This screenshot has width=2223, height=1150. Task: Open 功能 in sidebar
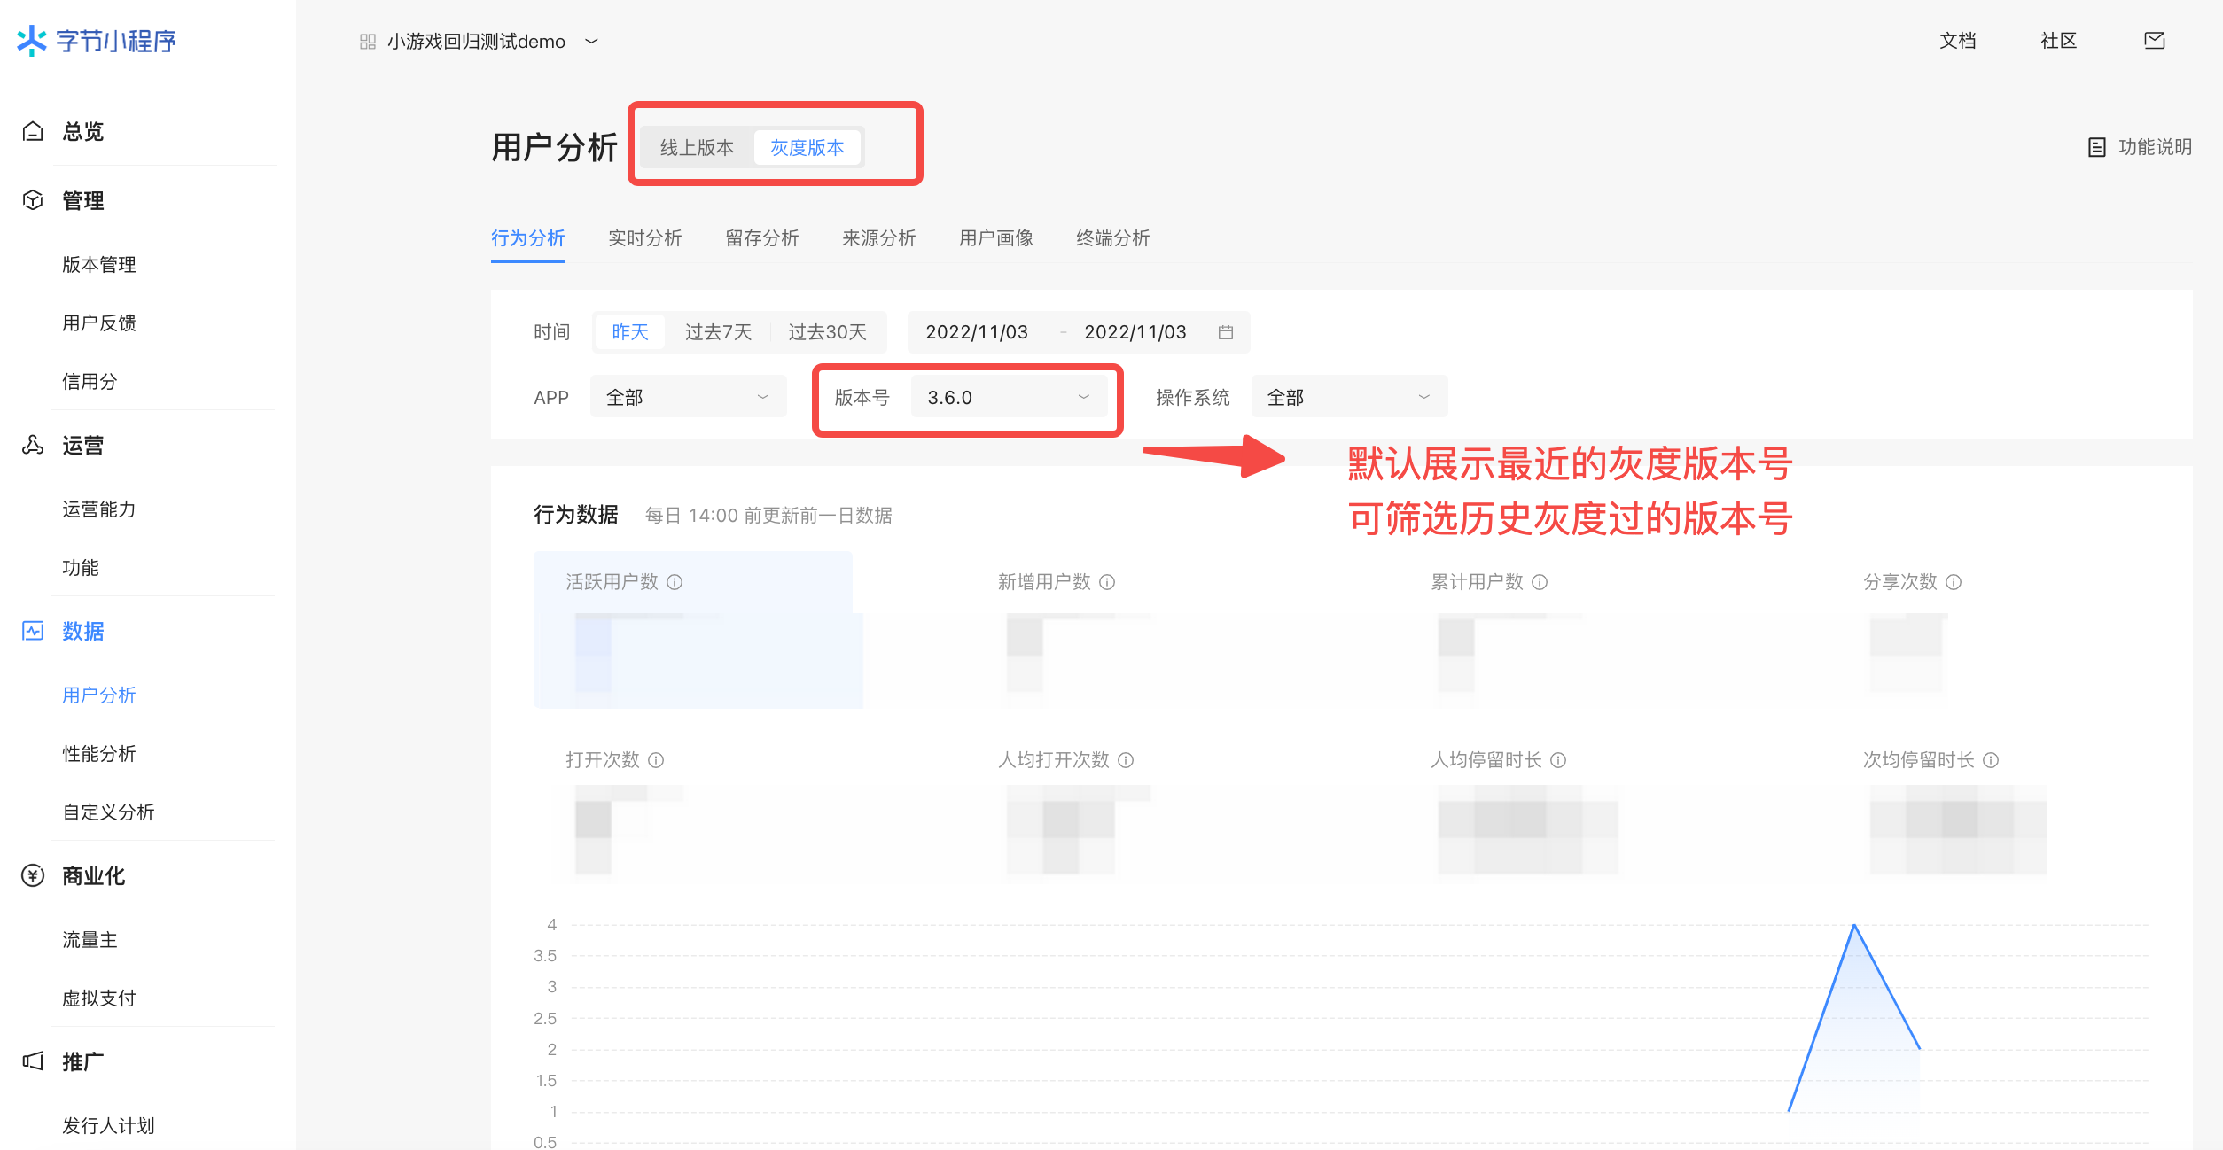[81, 567]
